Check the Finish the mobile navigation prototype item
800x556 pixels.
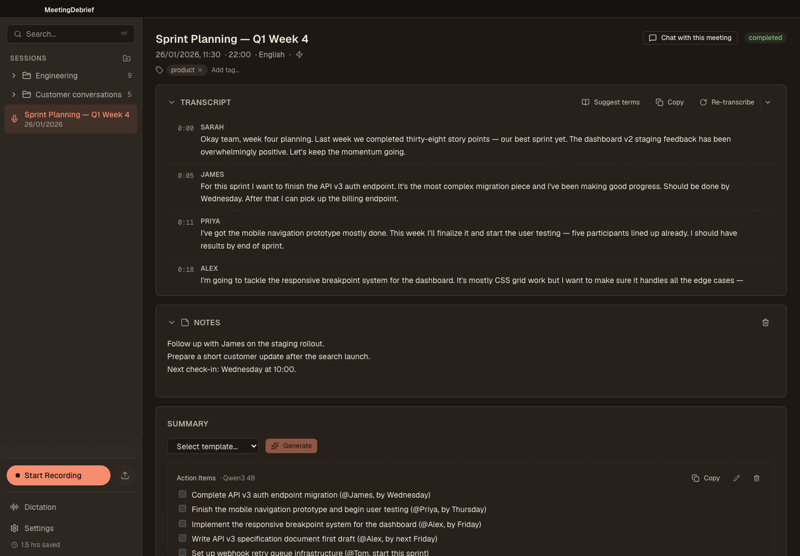pos(182,509)
